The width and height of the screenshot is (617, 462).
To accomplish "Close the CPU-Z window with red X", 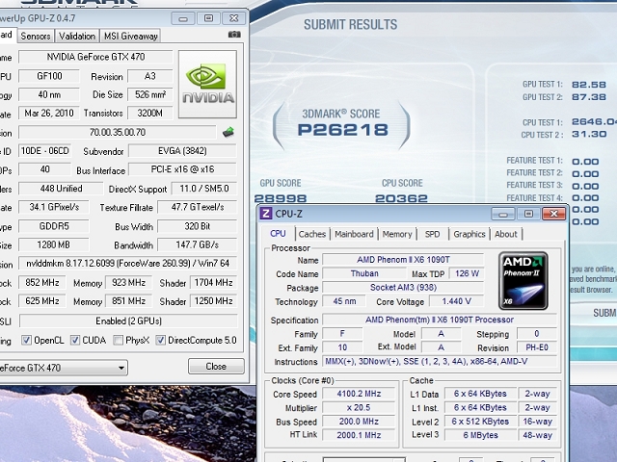I will [553, 214].
